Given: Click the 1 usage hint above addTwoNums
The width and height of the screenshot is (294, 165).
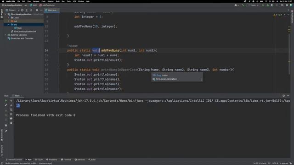Looking at the screenshot, I should pos(72,46).
